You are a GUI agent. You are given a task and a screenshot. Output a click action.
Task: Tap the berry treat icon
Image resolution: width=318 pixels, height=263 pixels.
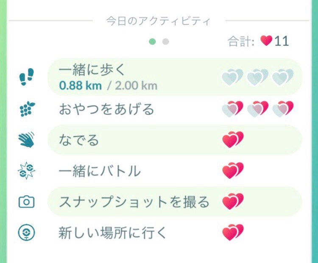pos(28,109)
